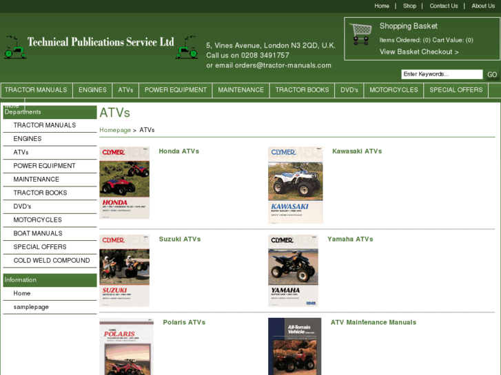Open TRACTOR BOOKS in navigation bar
This screenshot has width=501, height=375.
click(302, 90)
